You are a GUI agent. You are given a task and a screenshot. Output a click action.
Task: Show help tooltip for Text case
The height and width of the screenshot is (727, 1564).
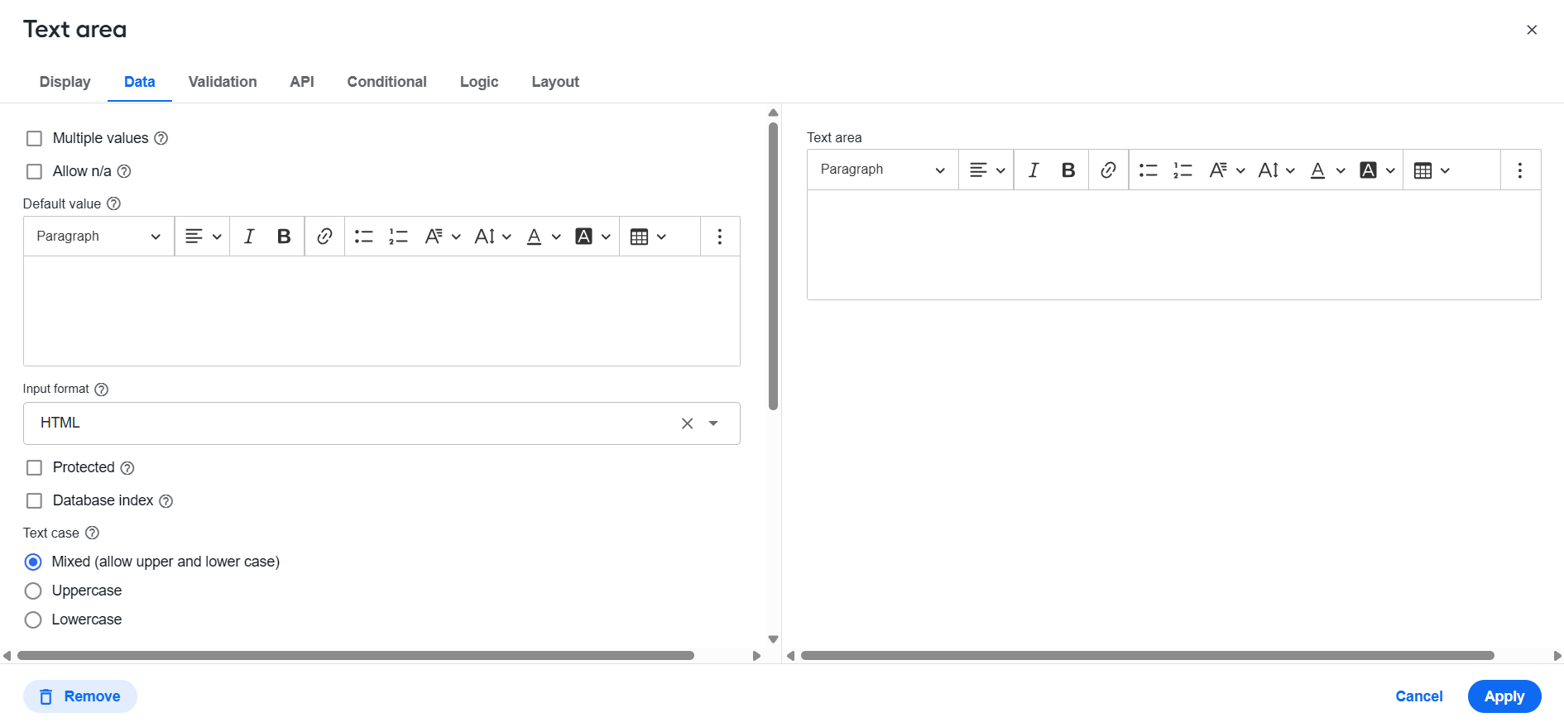93,533
